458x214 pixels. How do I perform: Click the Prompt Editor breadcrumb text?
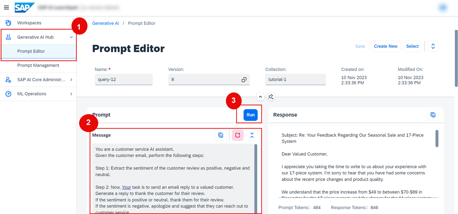pos(142,23)
